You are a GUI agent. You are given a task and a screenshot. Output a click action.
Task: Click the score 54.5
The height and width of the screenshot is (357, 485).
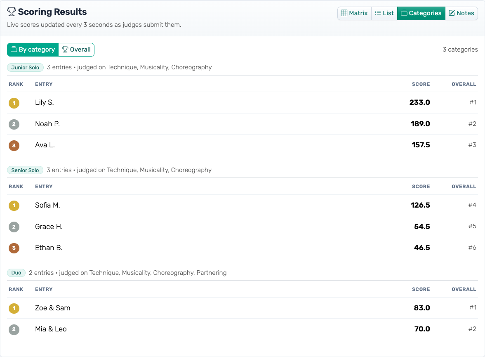point(422,227)
